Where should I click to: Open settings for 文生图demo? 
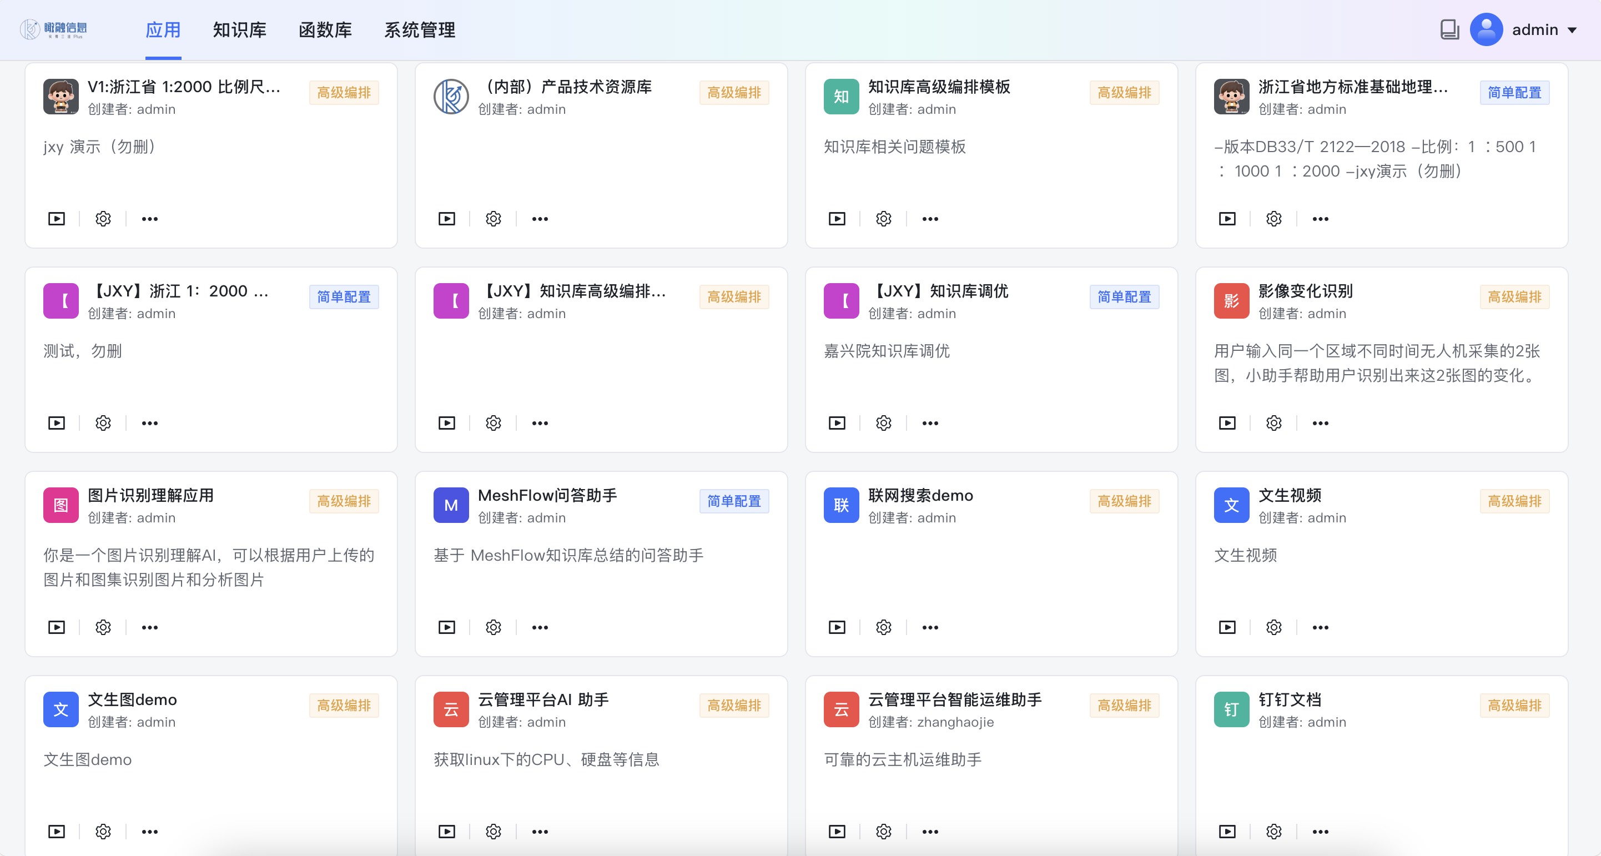pos(103,831)
